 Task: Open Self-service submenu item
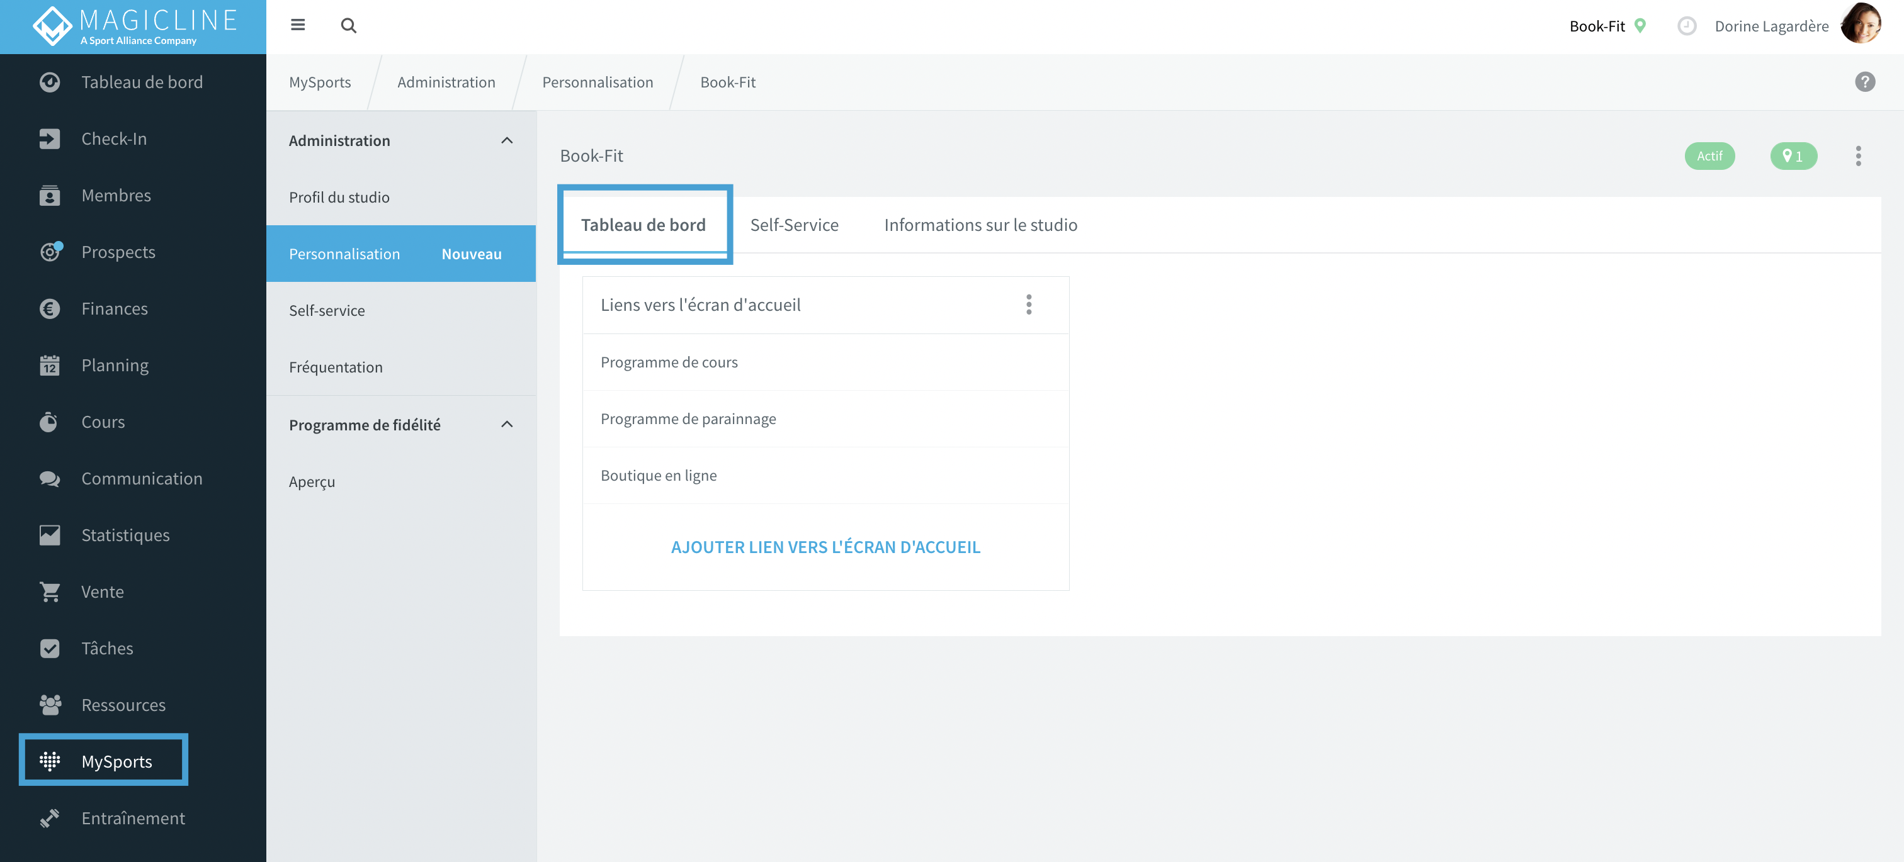point(400,310)
